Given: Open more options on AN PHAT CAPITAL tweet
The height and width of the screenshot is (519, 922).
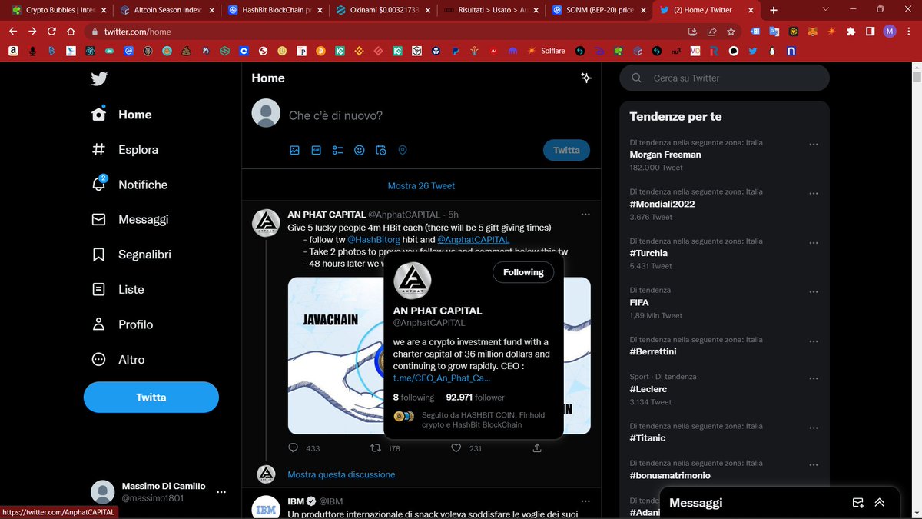Looking at the screenshot, I should [x=585, y=214].
